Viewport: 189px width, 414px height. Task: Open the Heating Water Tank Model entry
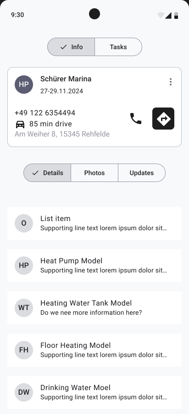tap(94, 308)
